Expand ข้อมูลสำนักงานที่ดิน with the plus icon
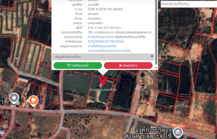Viewport: 217px width, 139px height. click(152, 56)
